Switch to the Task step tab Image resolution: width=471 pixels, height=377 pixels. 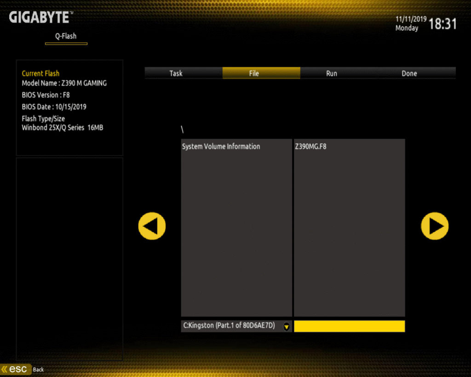(x=176, y=73)
